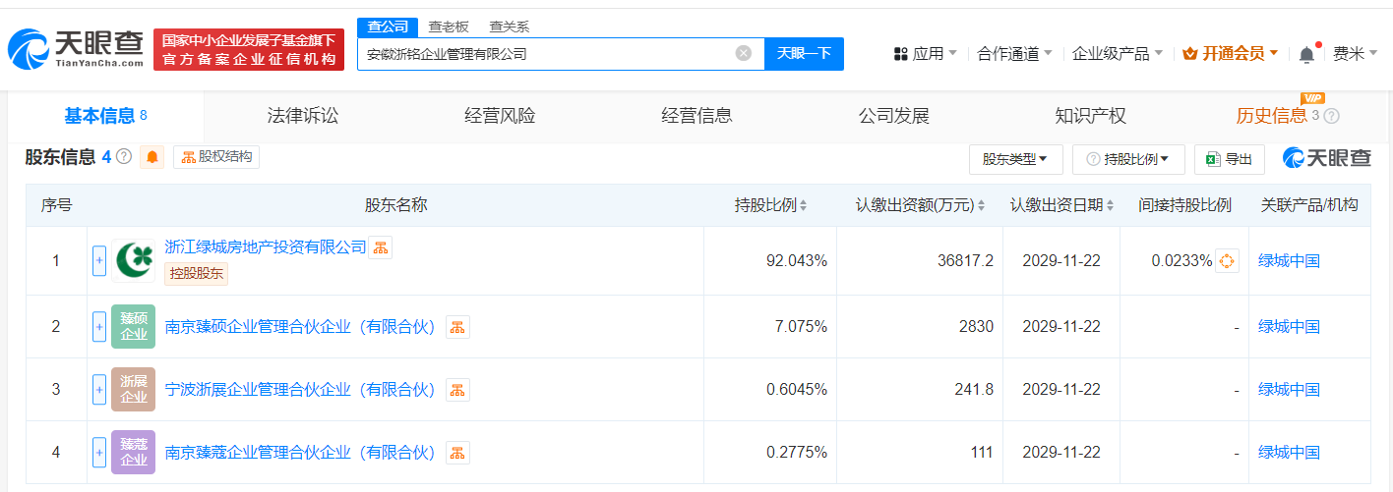Open the 股东类型 dropdown filter

click(1015, 159)
